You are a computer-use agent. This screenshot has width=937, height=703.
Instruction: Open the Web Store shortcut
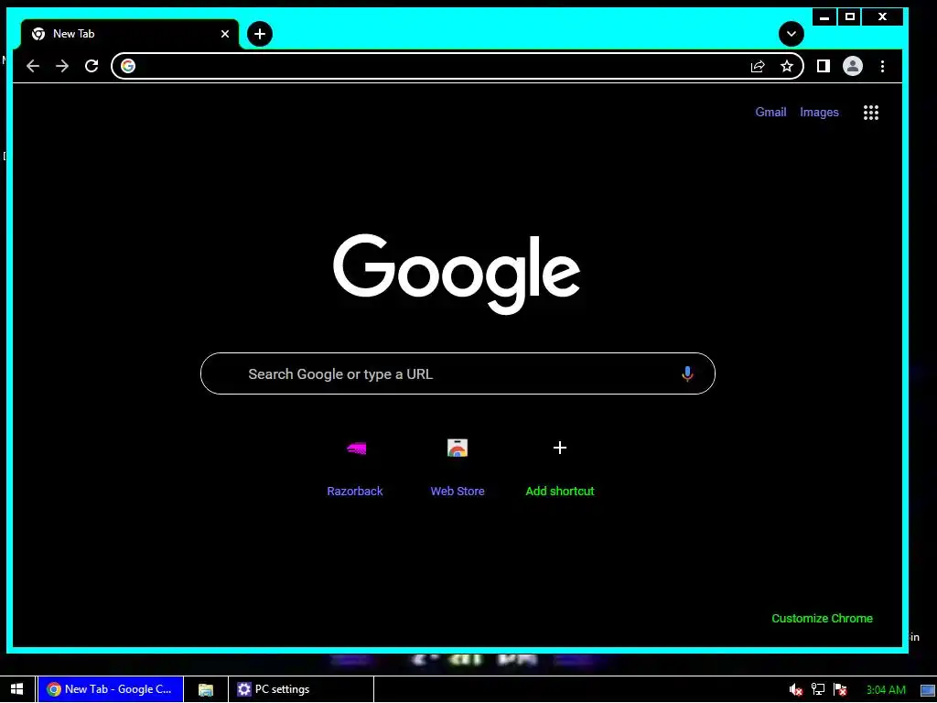pyautogui.click(x=458, y=468)
